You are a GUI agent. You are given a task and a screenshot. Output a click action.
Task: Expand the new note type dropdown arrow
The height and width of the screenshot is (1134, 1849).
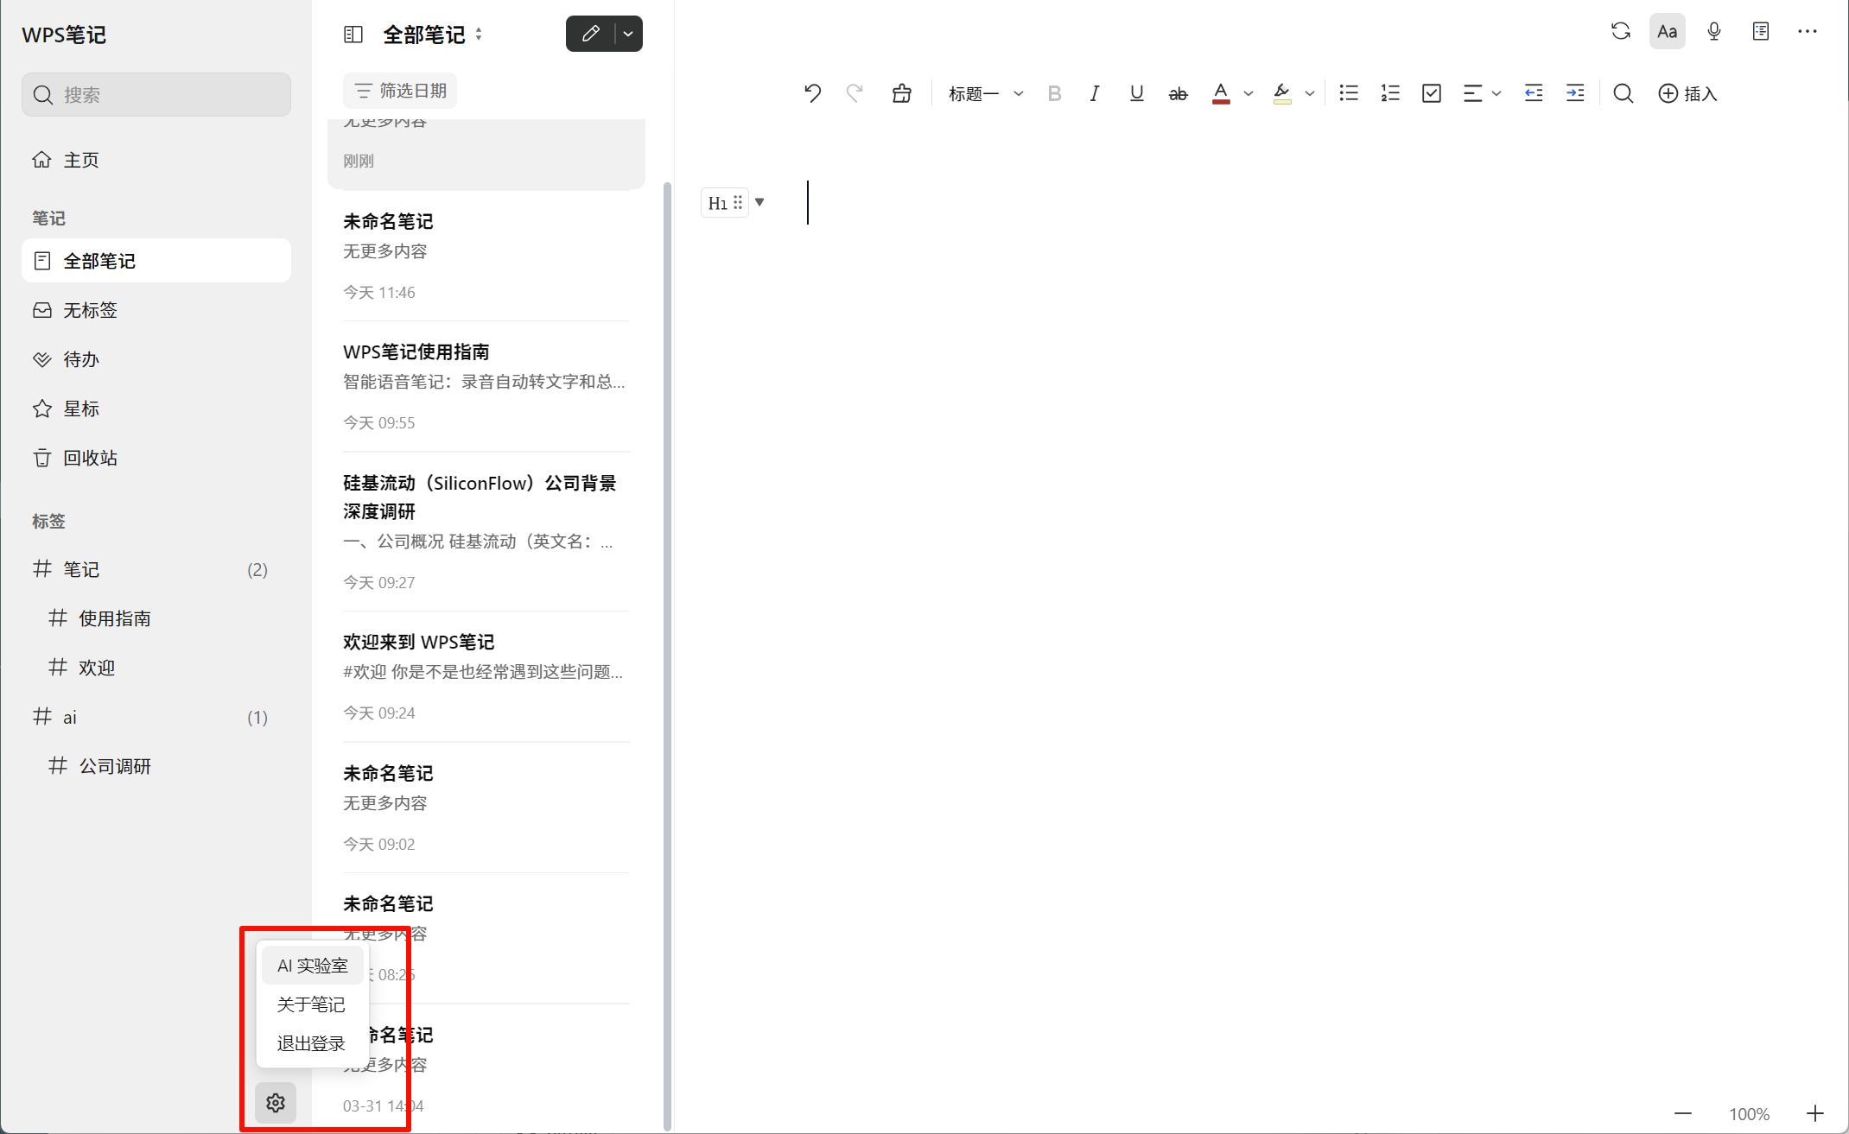point(628,34)
